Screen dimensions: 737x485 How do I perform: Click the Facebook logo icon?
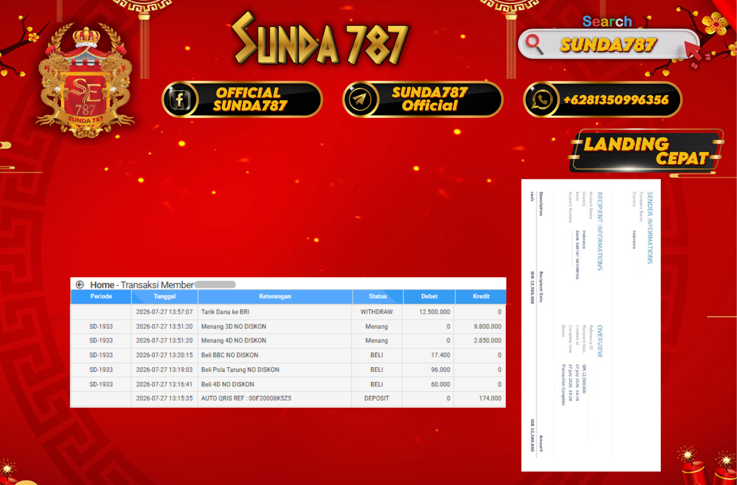(x=179, y=99)
